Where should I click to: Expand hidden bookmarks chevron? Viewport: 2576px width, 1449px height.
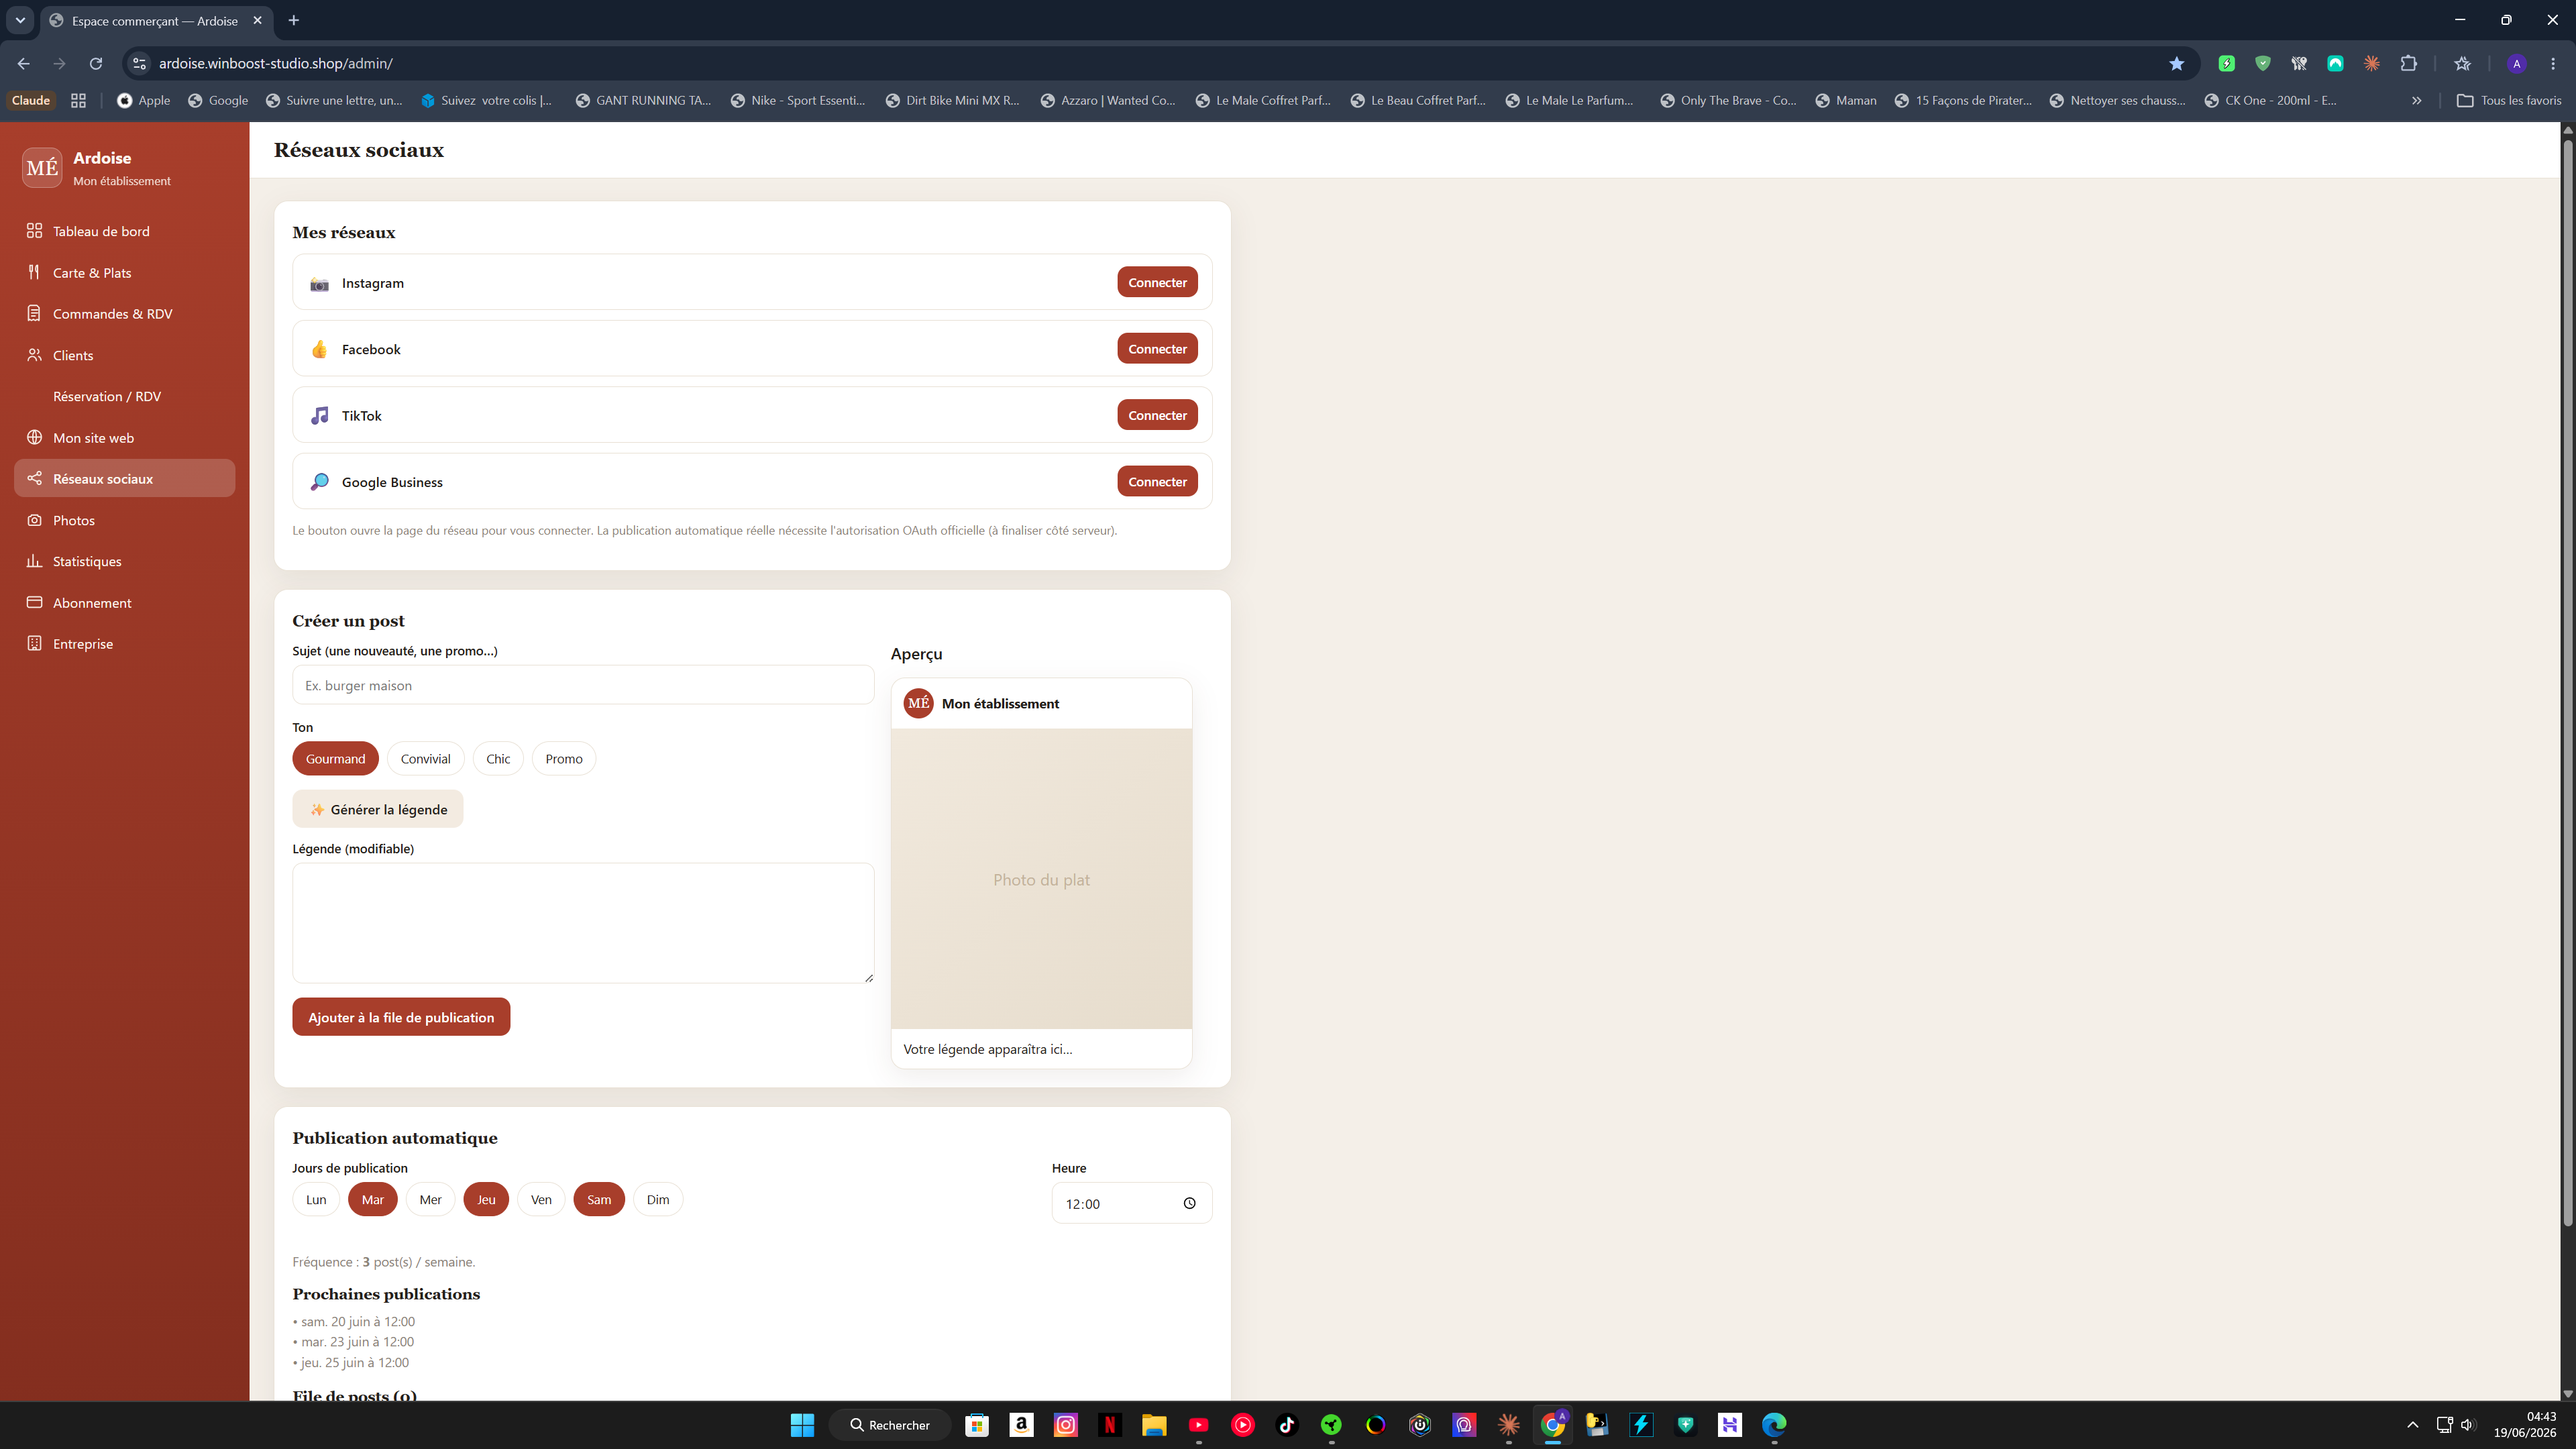(2417, 100)
